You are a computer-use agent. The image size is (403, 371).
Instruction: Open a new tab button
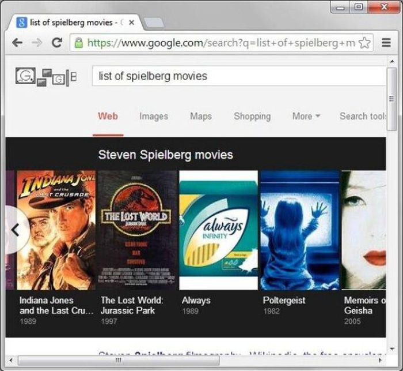click(153, 23)
